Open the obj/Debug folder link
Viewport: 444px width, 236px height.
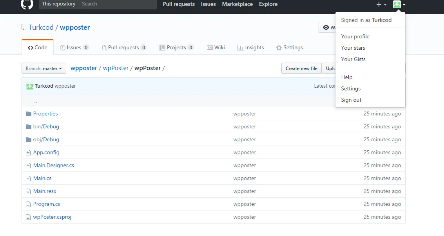tap(46, 140)
